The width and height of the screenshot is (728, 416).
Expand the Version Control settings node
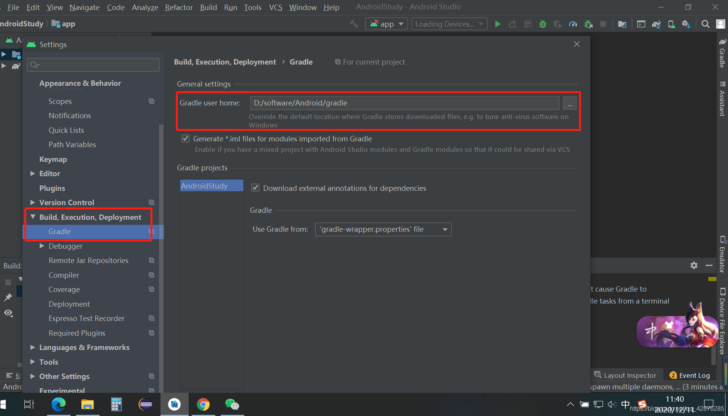(32, 202)
